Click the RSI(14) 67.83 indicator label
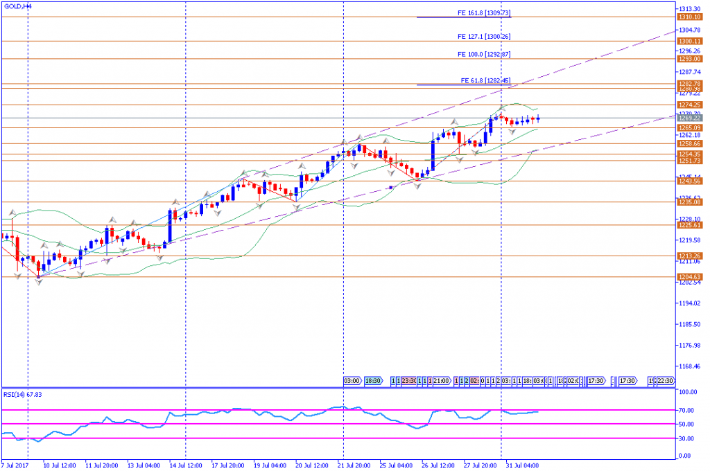Viewport: 710px width, 473px height. coord(23,395)
